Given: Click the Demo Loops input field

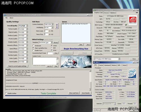Looking at the screenshot, I should point(46,31).
